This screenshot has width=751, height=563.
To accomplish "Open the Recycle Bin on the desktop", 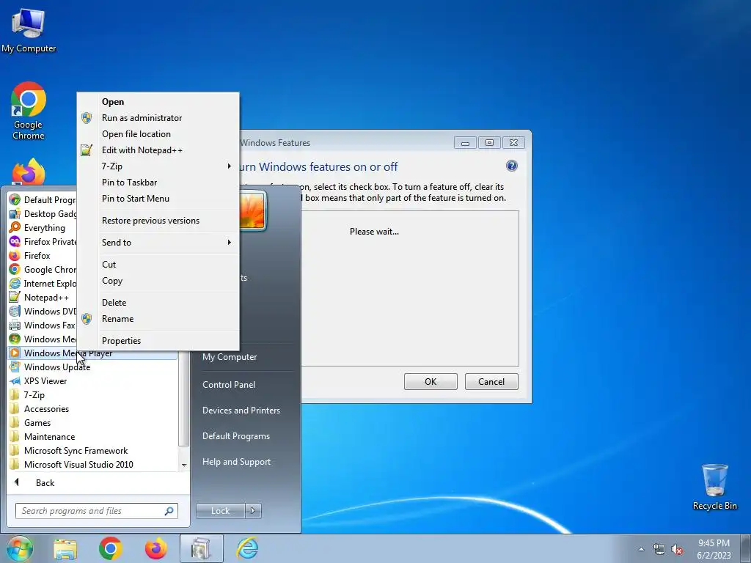I will click(x=714, y=487).
